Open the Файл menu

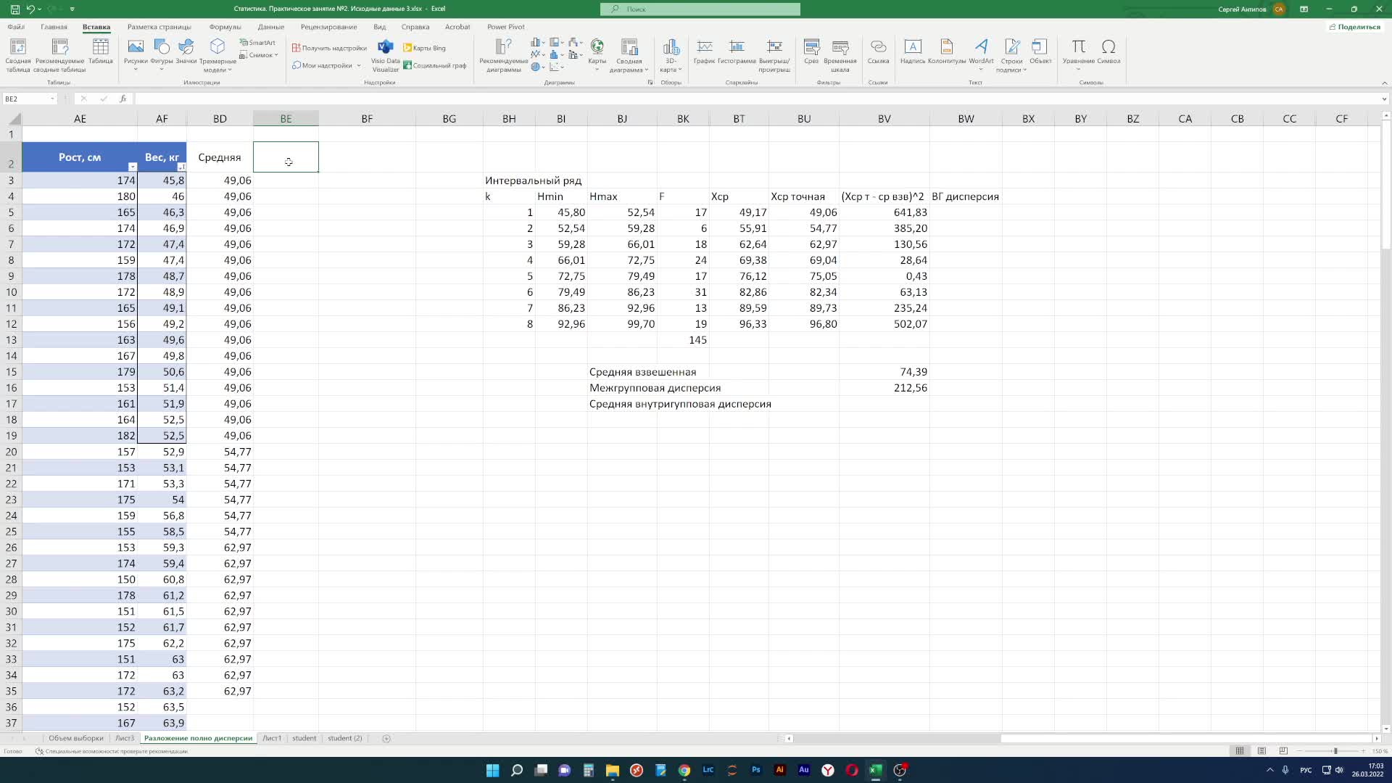pos(16,27)
